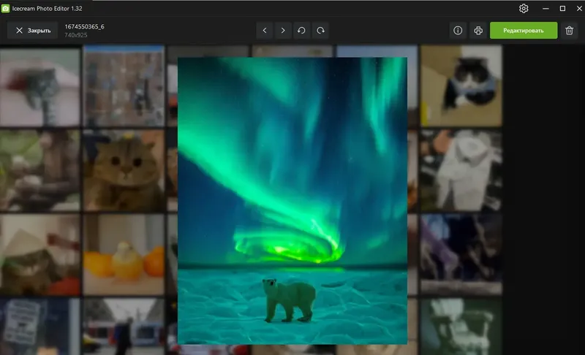Rotate image clockwise
Image resolution: width=585 pixels, height=355 pixels.
pyautogui.click(x=320, y=31)
